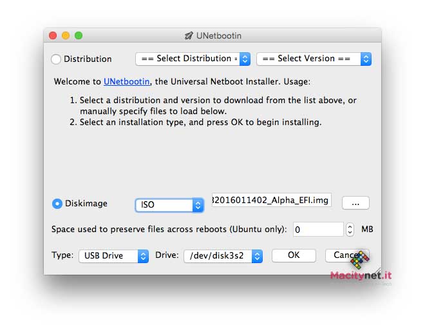Decrease persistence space with stepper down arrow
425x334 pixels.
coord(350,233)
